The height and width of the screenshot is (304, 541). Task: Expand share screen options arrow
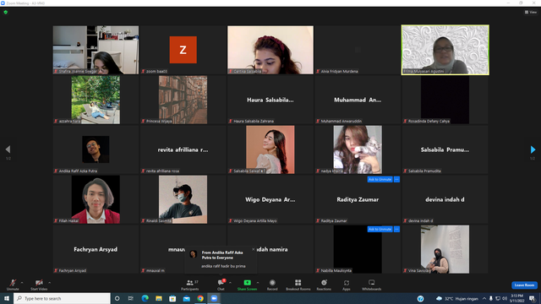tap(257, 283)
